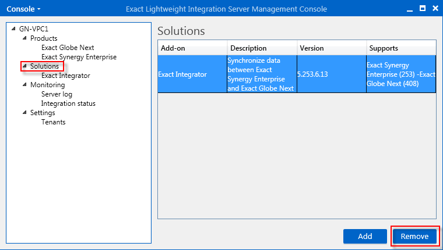Open the Integration status item

tap(68, 103)
